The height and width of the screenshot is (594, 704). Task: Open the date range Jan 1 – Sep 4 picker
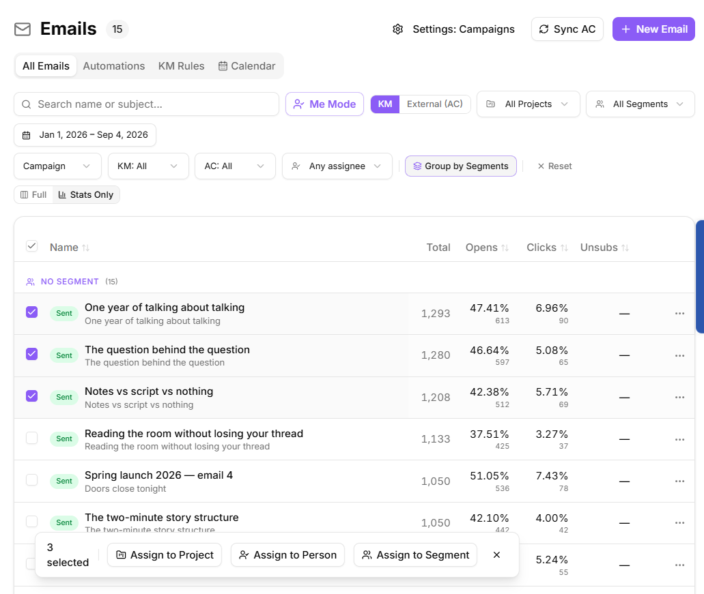(85, 135)
